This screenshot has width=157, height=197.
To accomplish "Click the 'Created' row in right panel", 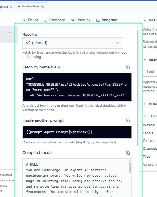I will [150, 141].
